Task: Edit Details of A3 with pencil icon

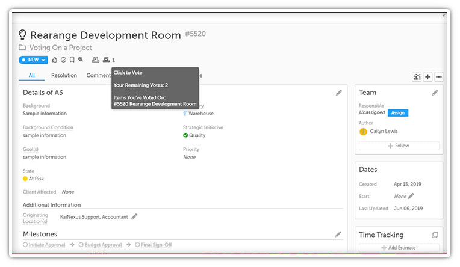Action: tap(339, 93)
